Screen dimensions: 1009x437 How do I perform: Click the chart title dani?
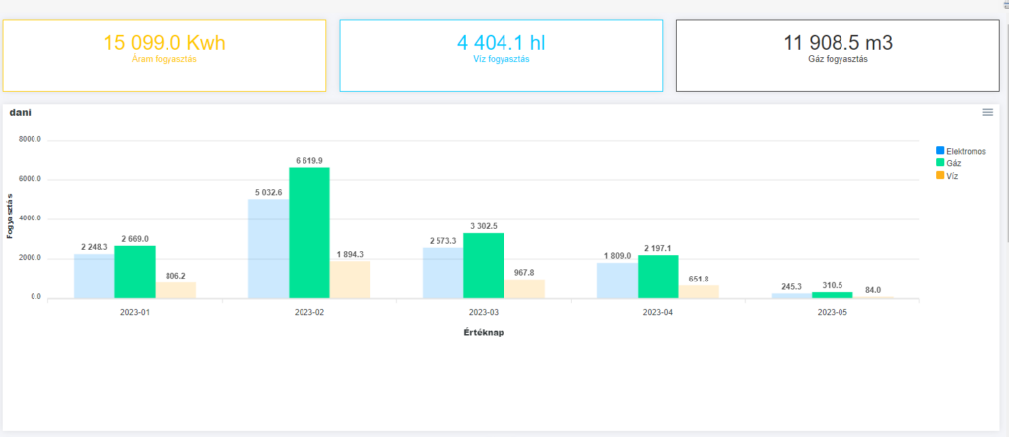[20, 113]
